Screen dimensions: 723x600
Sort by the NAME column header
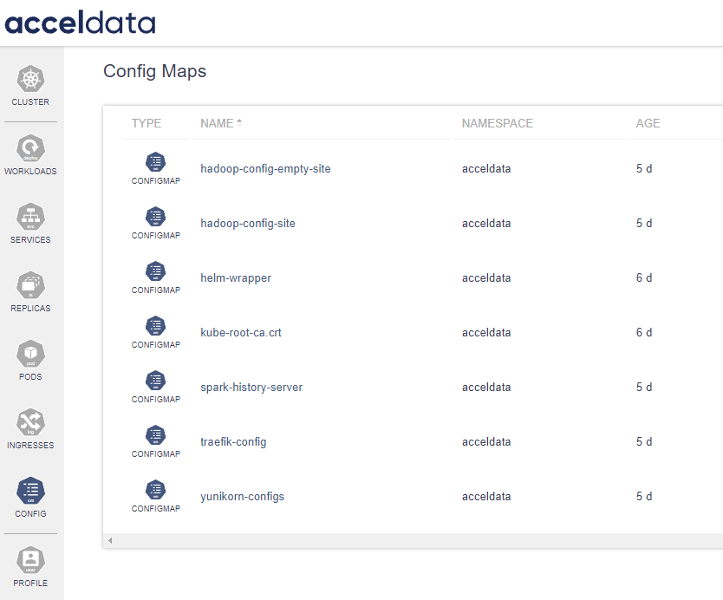coord(217,123)
